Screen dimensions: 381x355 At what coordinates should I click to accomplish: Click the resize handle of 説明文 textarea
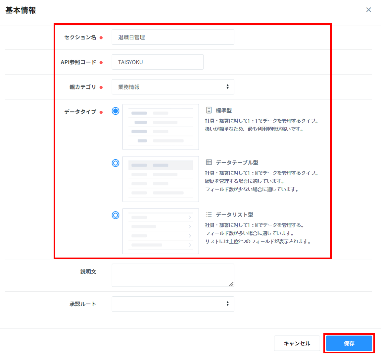[x=231, y=284]
